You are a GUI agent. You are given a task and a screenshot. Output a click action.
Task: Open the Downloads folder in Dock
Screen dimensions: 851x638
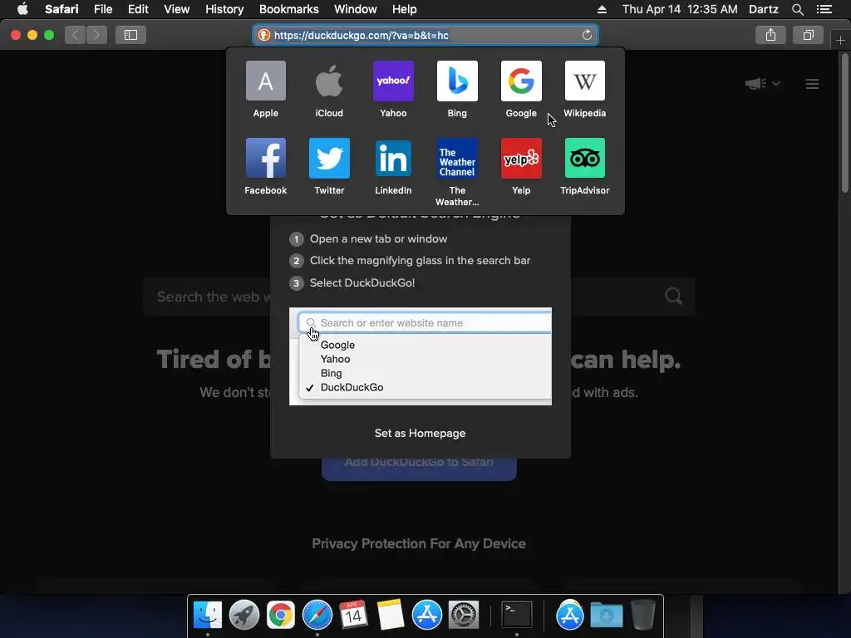pos(606,616)
